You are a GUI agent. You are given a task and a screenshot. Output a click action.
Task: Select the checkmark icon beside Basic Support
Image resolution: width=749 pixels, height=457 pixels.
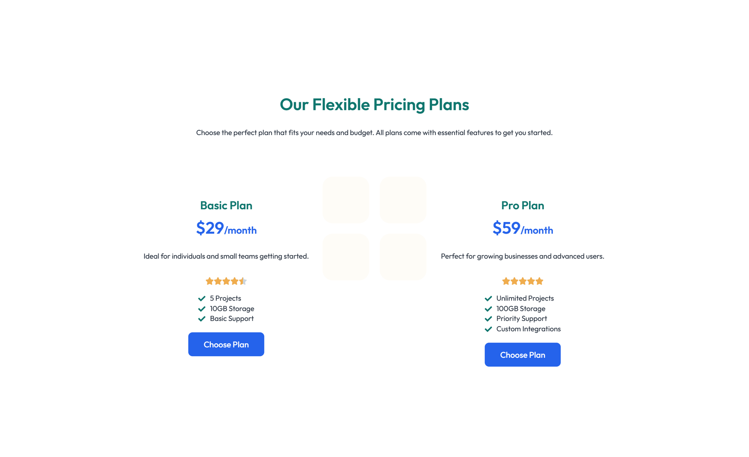pyautogui.click(x=202, y=319)
